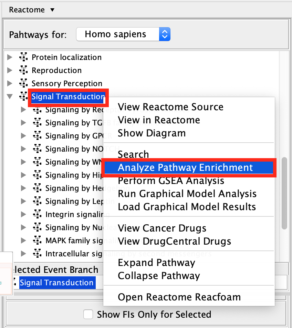Click the MAPK family signaling pathway icon
292x328 pixels.
(x=37, y=241)
